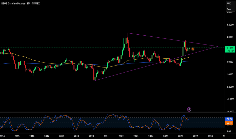
Task: Click the purple lightning bolt icon
Action: click(x=189, y=109)
